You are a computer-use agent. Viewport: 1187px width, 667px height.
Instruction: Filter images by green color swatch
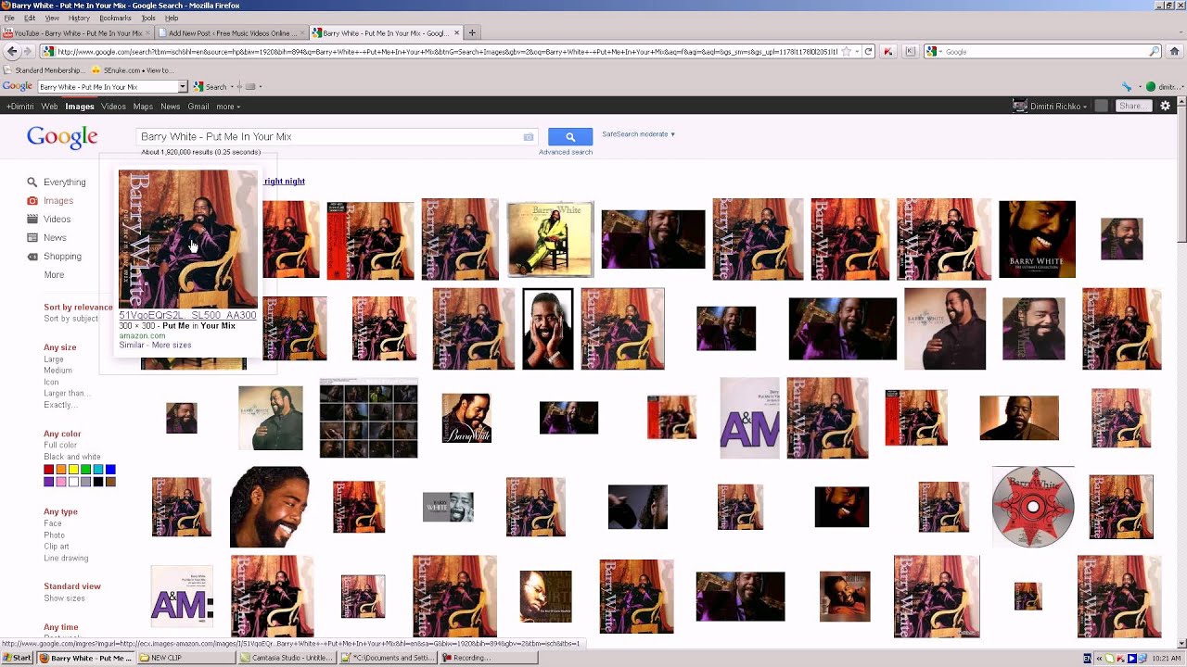(x=85, y=470)
